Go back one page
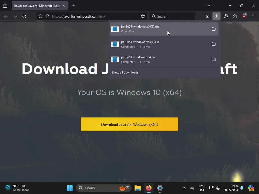The image size is (259, 194). (6, 16)
